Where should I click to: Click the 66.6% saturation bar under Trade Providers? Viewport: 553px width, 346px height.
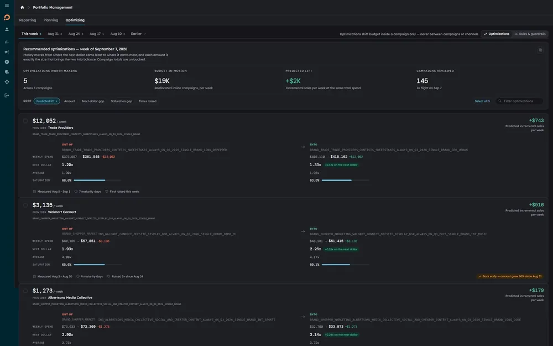[x=98, y=180]
